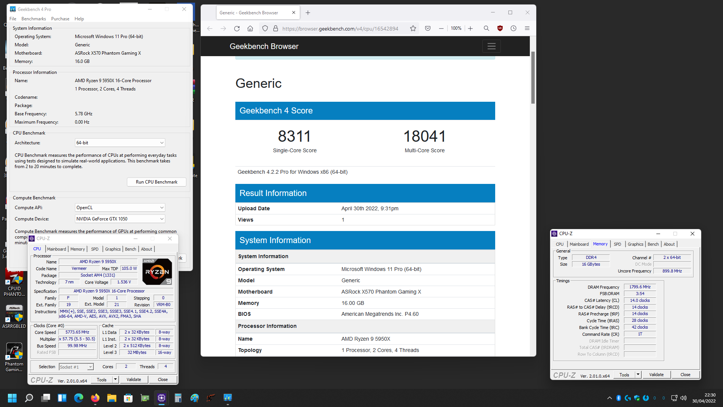The height and width of the screenshot is (407, 723).
Task: Click the tracking protection shield icon
Action: (x=265, y=28)
